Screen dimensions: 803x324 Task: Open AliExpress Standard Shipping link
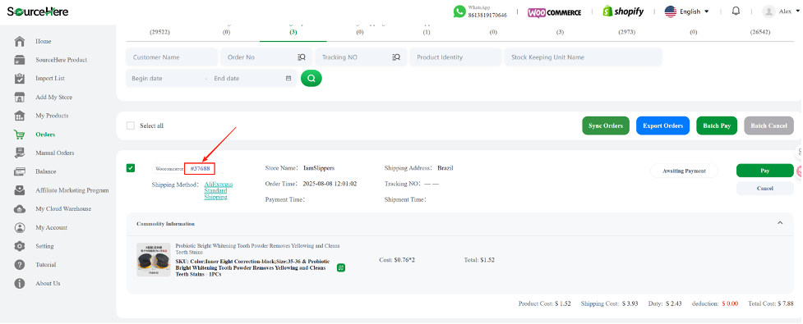(219, 190)
